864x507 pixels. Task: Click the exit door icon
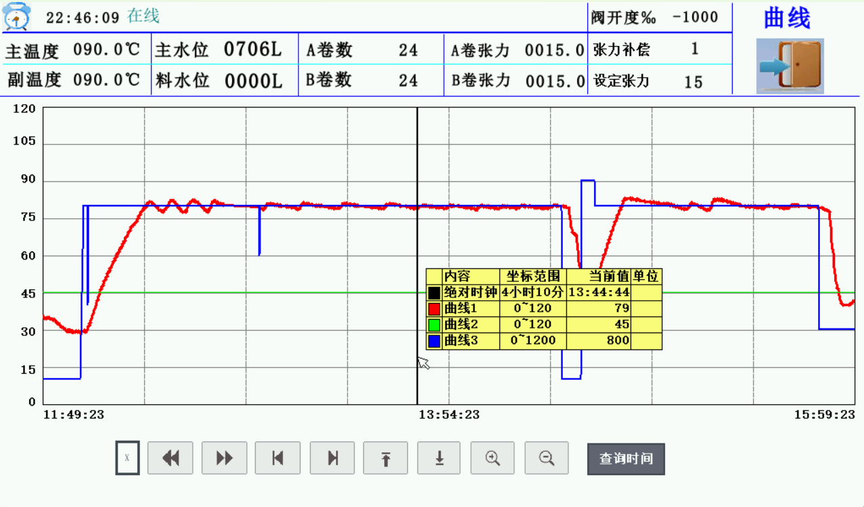click(790, 66)
